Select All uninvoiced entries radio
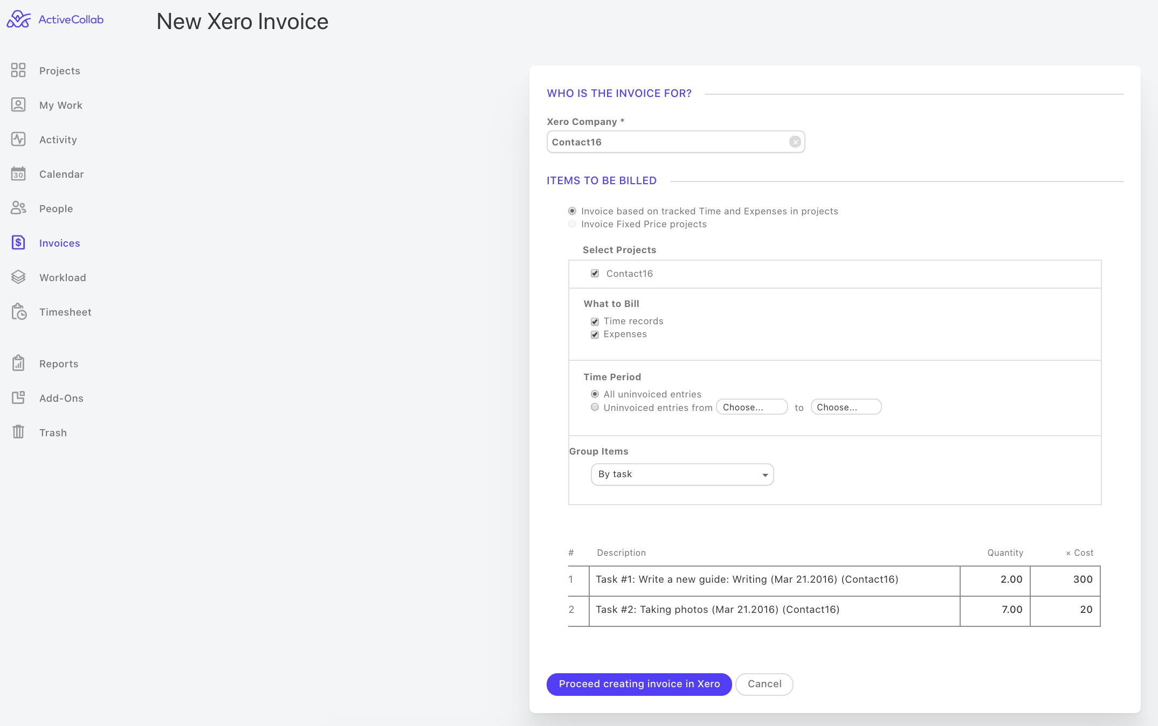Image resolution: width=1158 pixels, height=726 pixels. pyautogui.click(x=595, y=394)
